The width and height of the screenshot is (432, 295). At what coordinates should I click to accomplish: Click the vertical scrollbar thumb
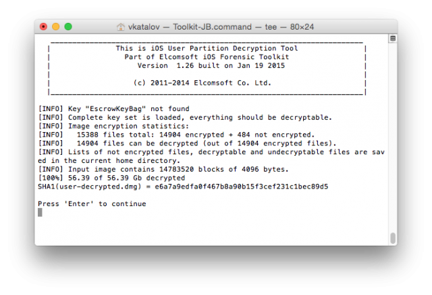(392, 238)
